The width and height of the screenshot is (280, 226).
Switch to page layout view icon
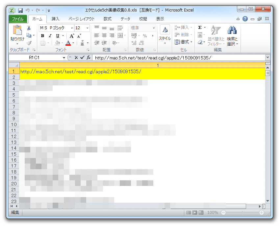pos(195,213)
